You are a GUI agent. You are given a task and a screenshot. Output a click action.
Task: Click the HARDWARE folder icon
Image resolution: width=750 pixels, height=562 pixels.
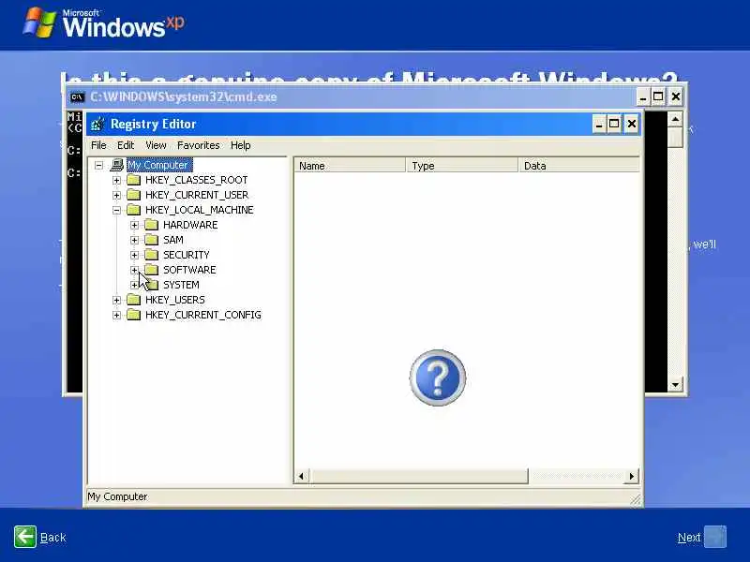152,225
